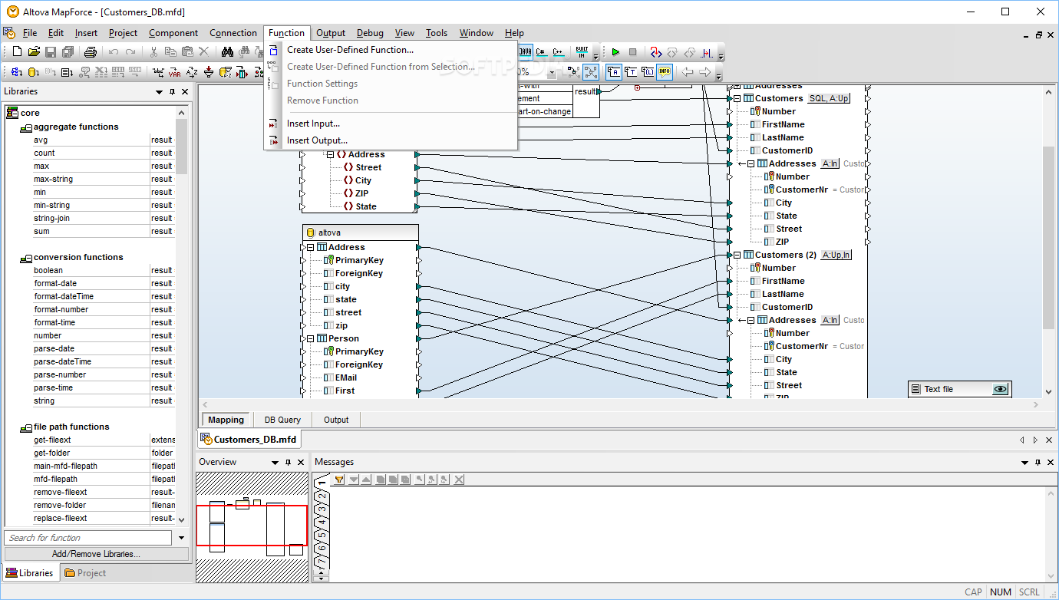Click the Cut scissors toolbar icon
This screenshot has width=1059, height=600.
point(153,52)
